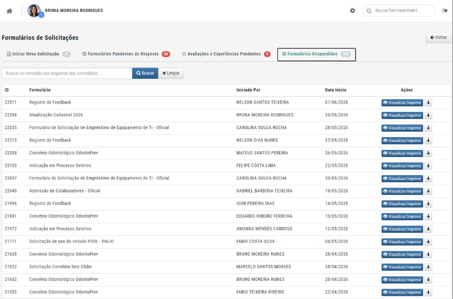
Task: Visualizar/Imprimir form 22294
Action: [402, 115]
